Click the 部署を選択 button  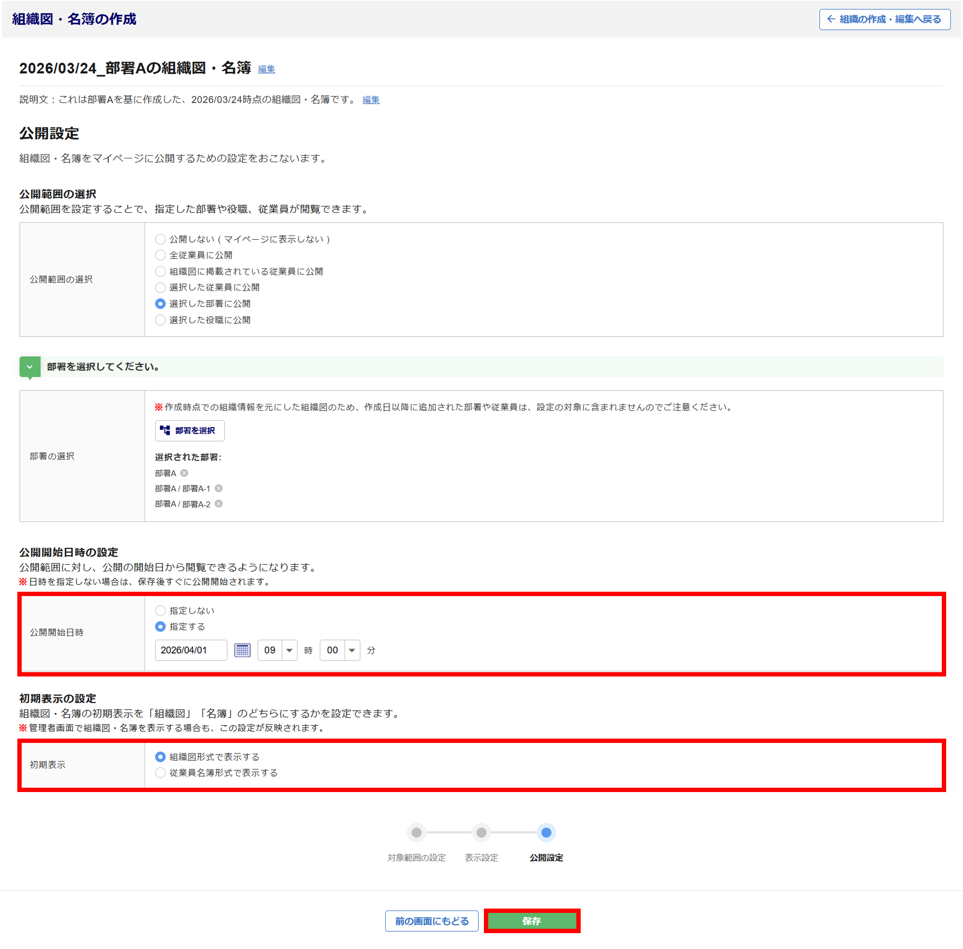[x=190, y=430]
